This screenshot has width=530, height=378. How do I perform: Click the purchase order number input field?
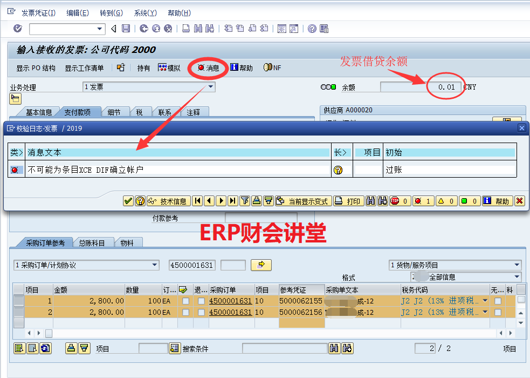192,265
